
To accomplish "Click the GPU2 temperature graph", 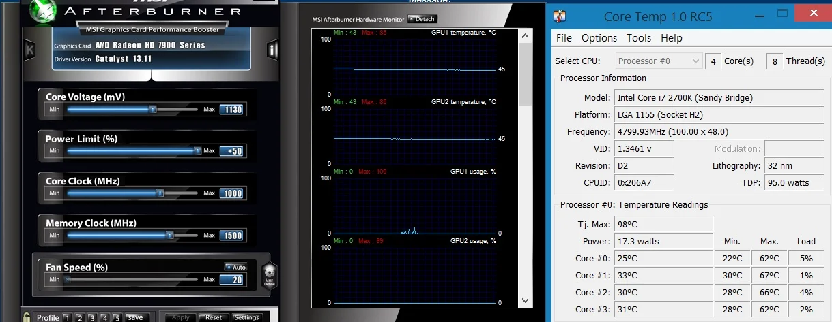I will click(x=415, y=135).
